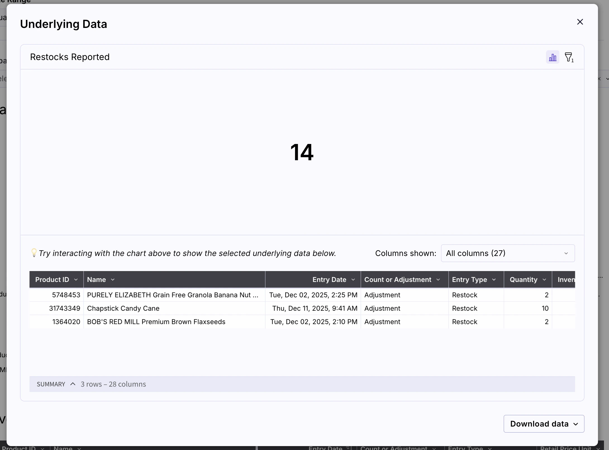Click the lightbulb tip icon
This screenshot has width=609, height=450.
34,253
